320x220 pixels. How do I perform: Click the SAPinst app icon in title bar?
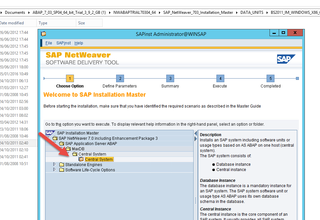point(44,34)
